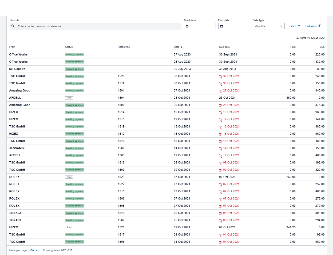Open the Filter options
Screen dimensions: 333x255
(293, 26)
